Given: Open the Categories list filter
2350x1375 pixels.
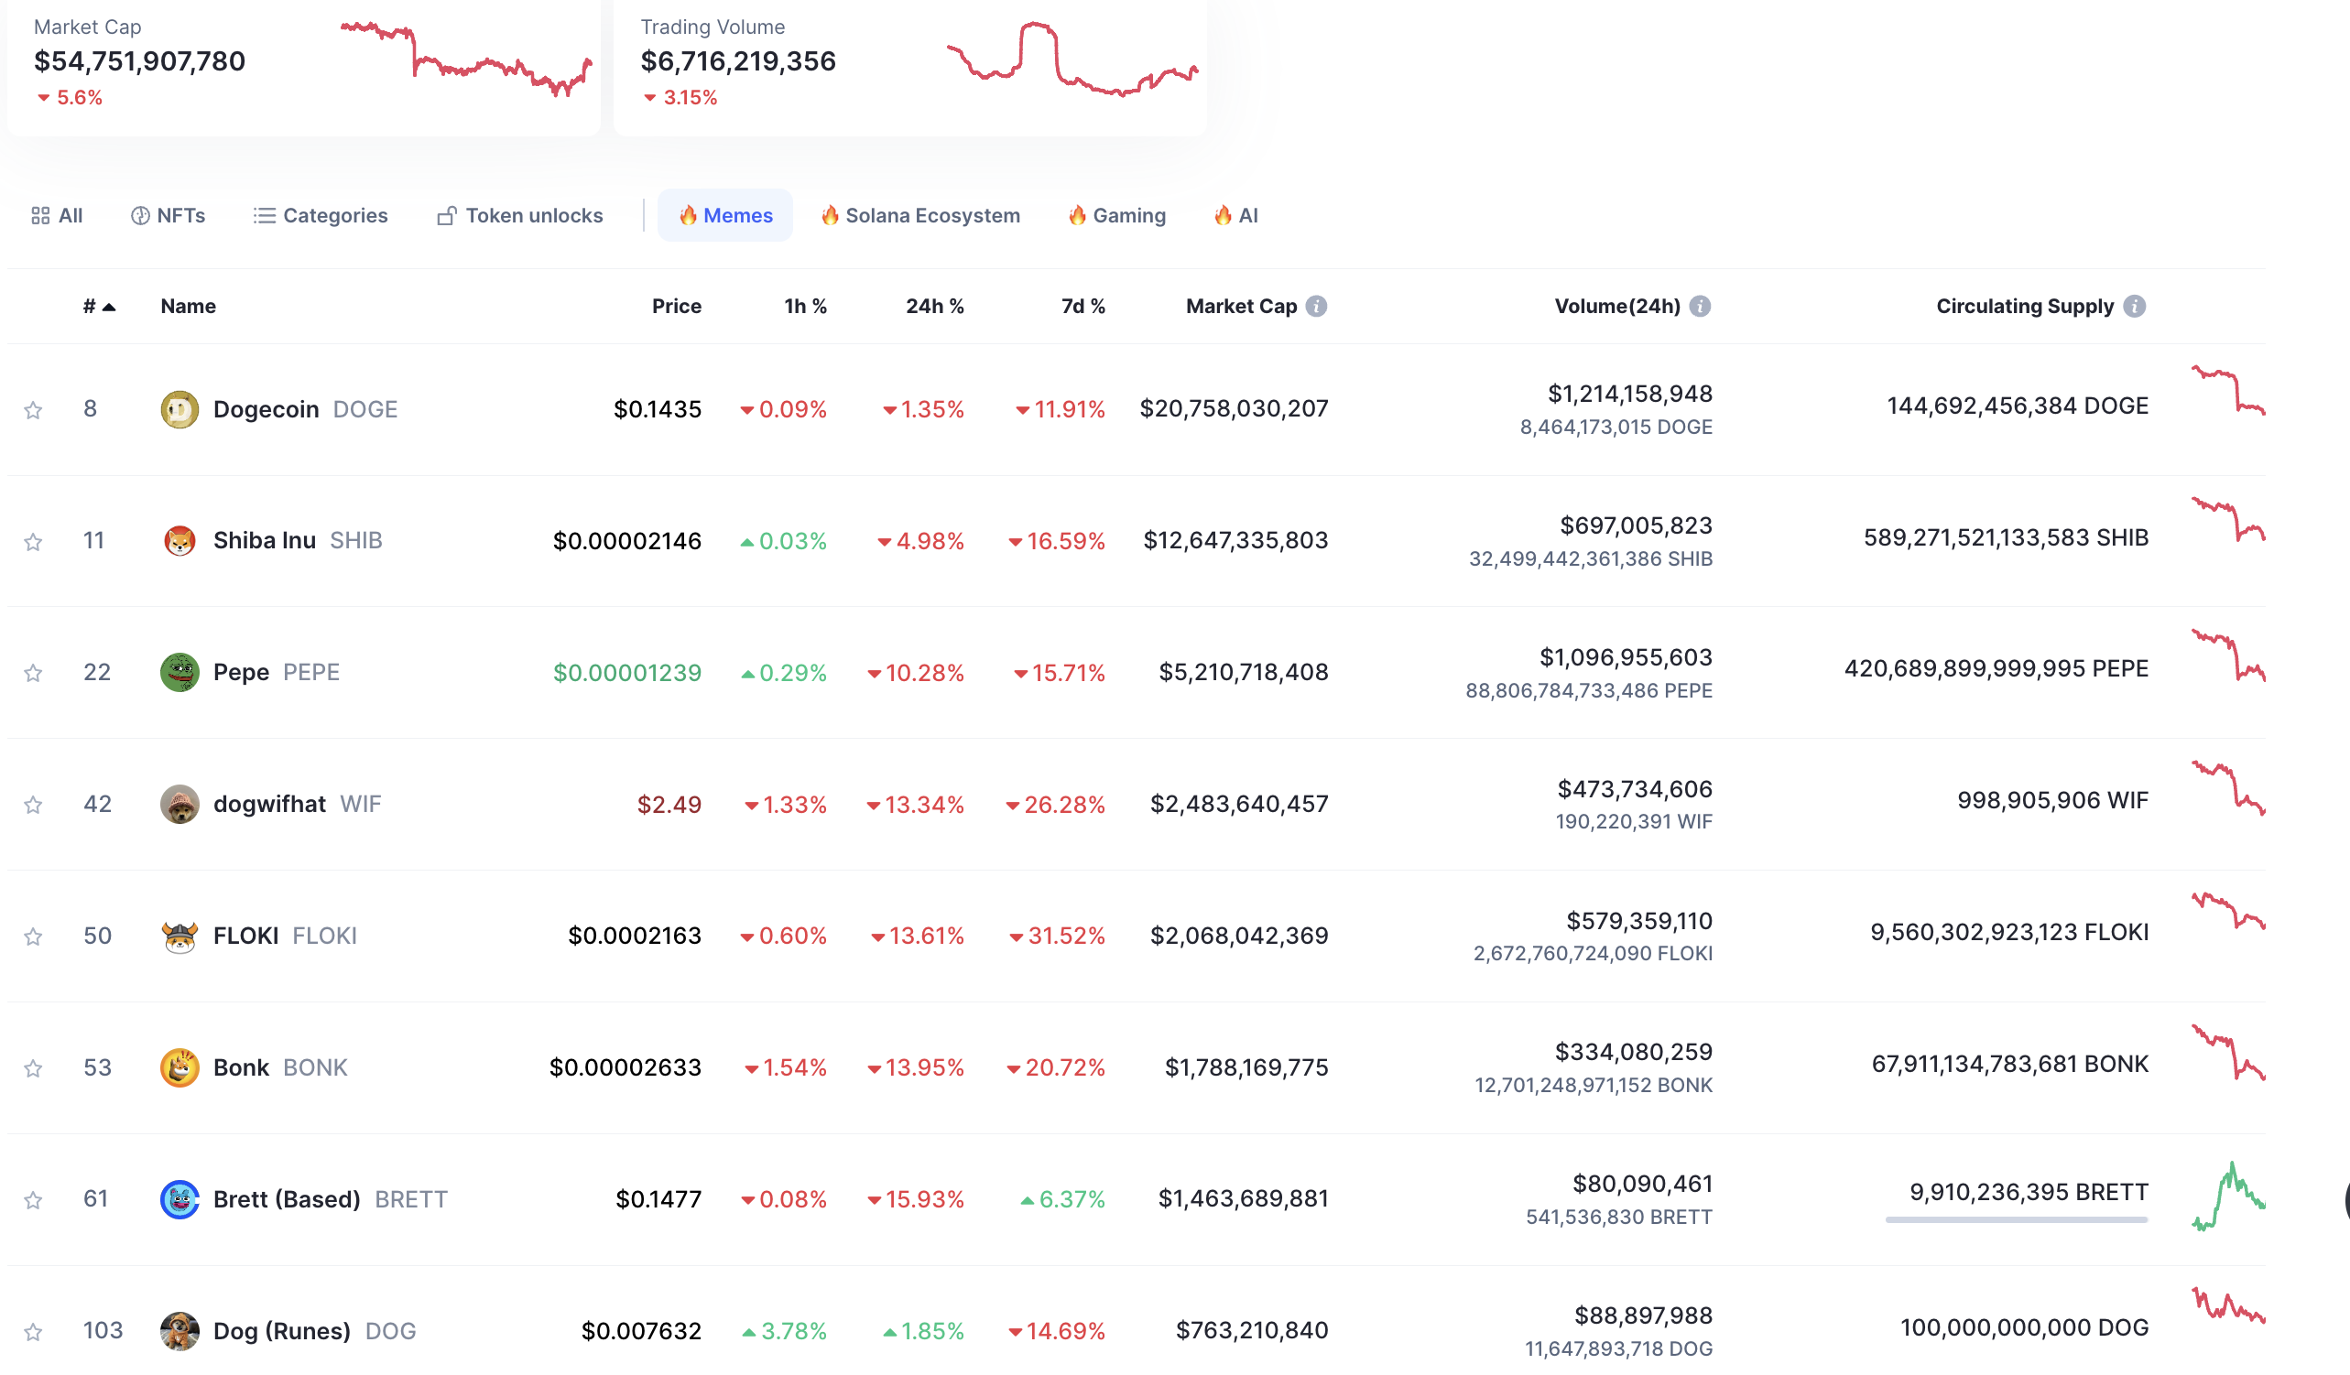Looking at the screenshot, I should point(320,215).
